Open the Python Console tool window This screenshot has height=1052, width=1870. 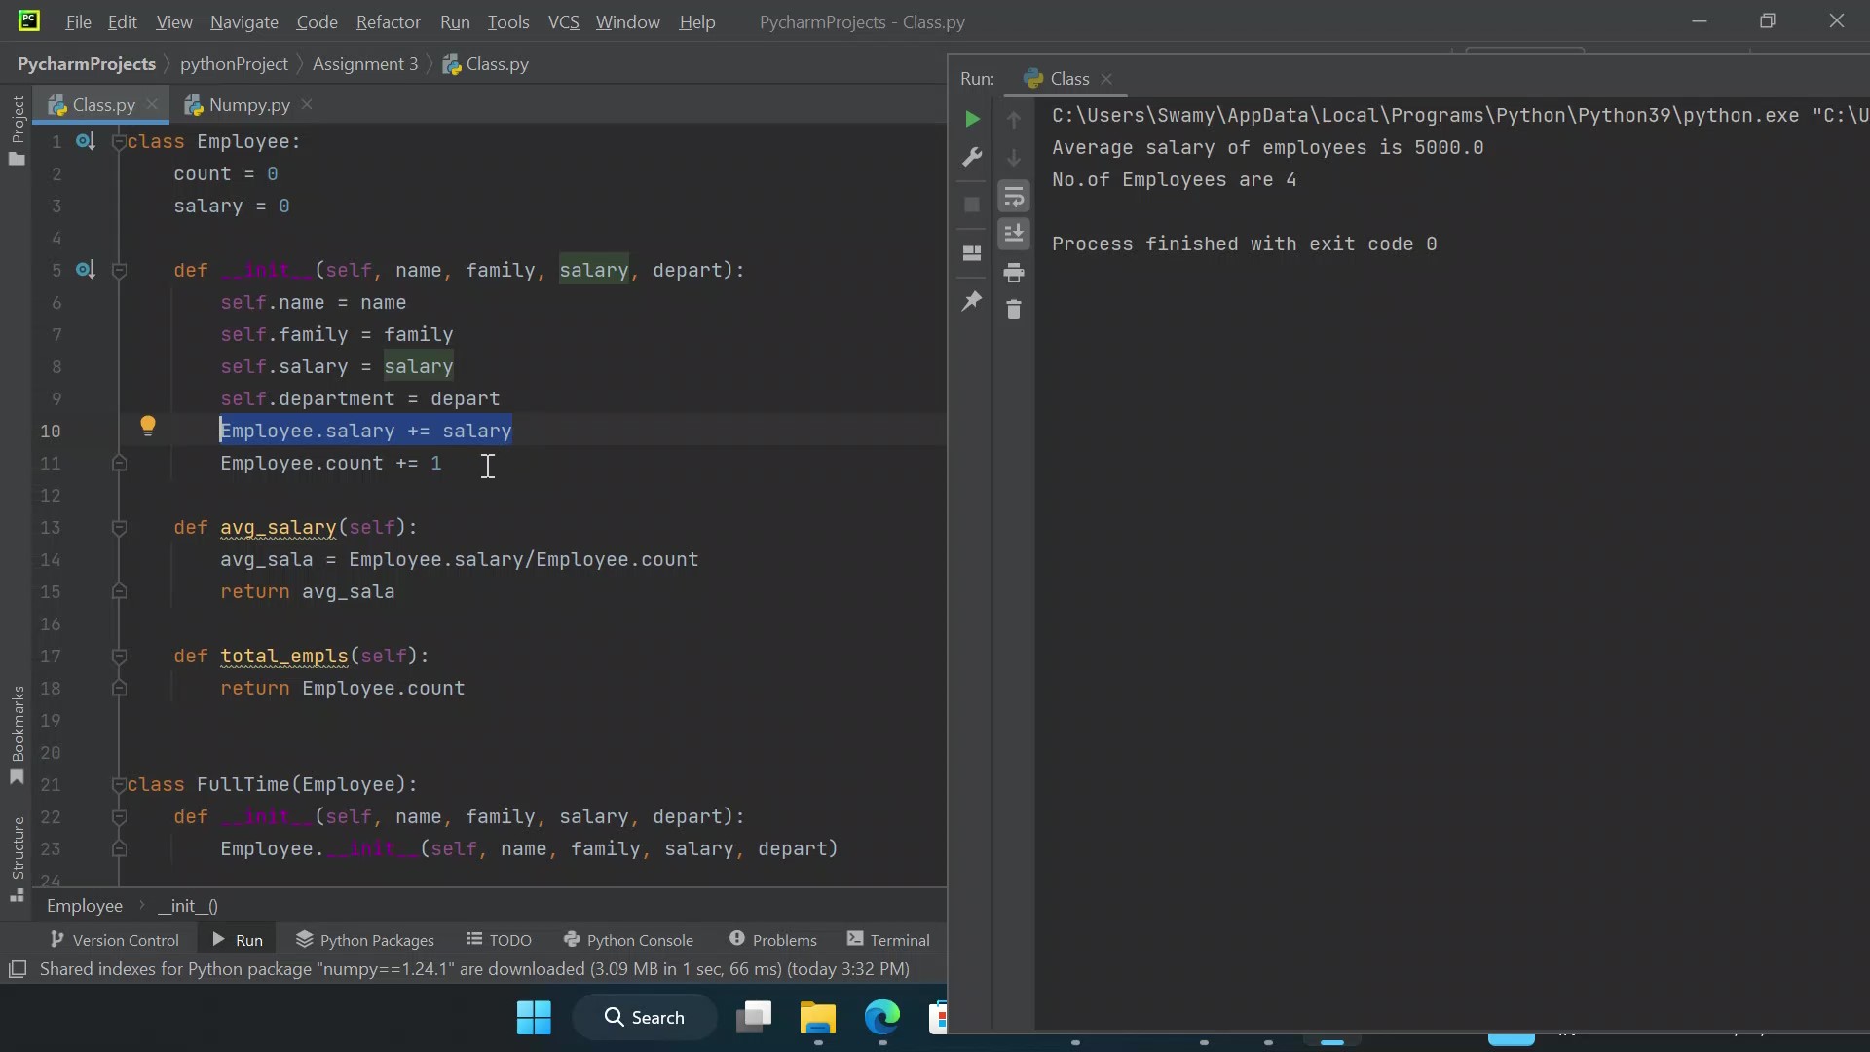(629, 940)
